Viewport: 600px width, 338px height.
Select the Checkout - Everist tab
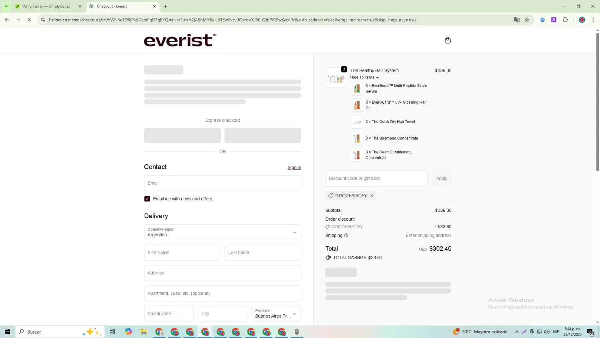click(x=120, y=6)
